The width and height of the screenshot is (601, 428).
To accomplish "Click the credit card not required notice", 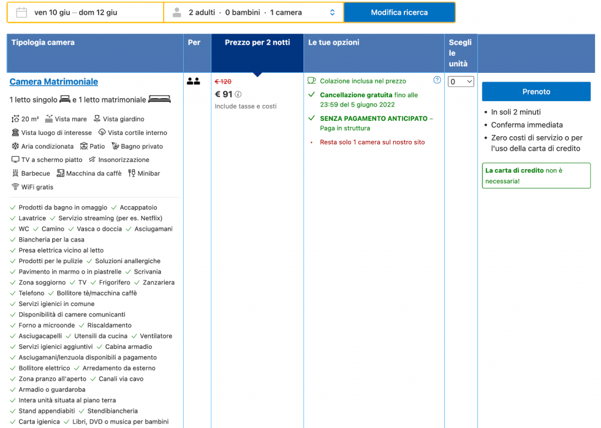I will tap(536, 176).
